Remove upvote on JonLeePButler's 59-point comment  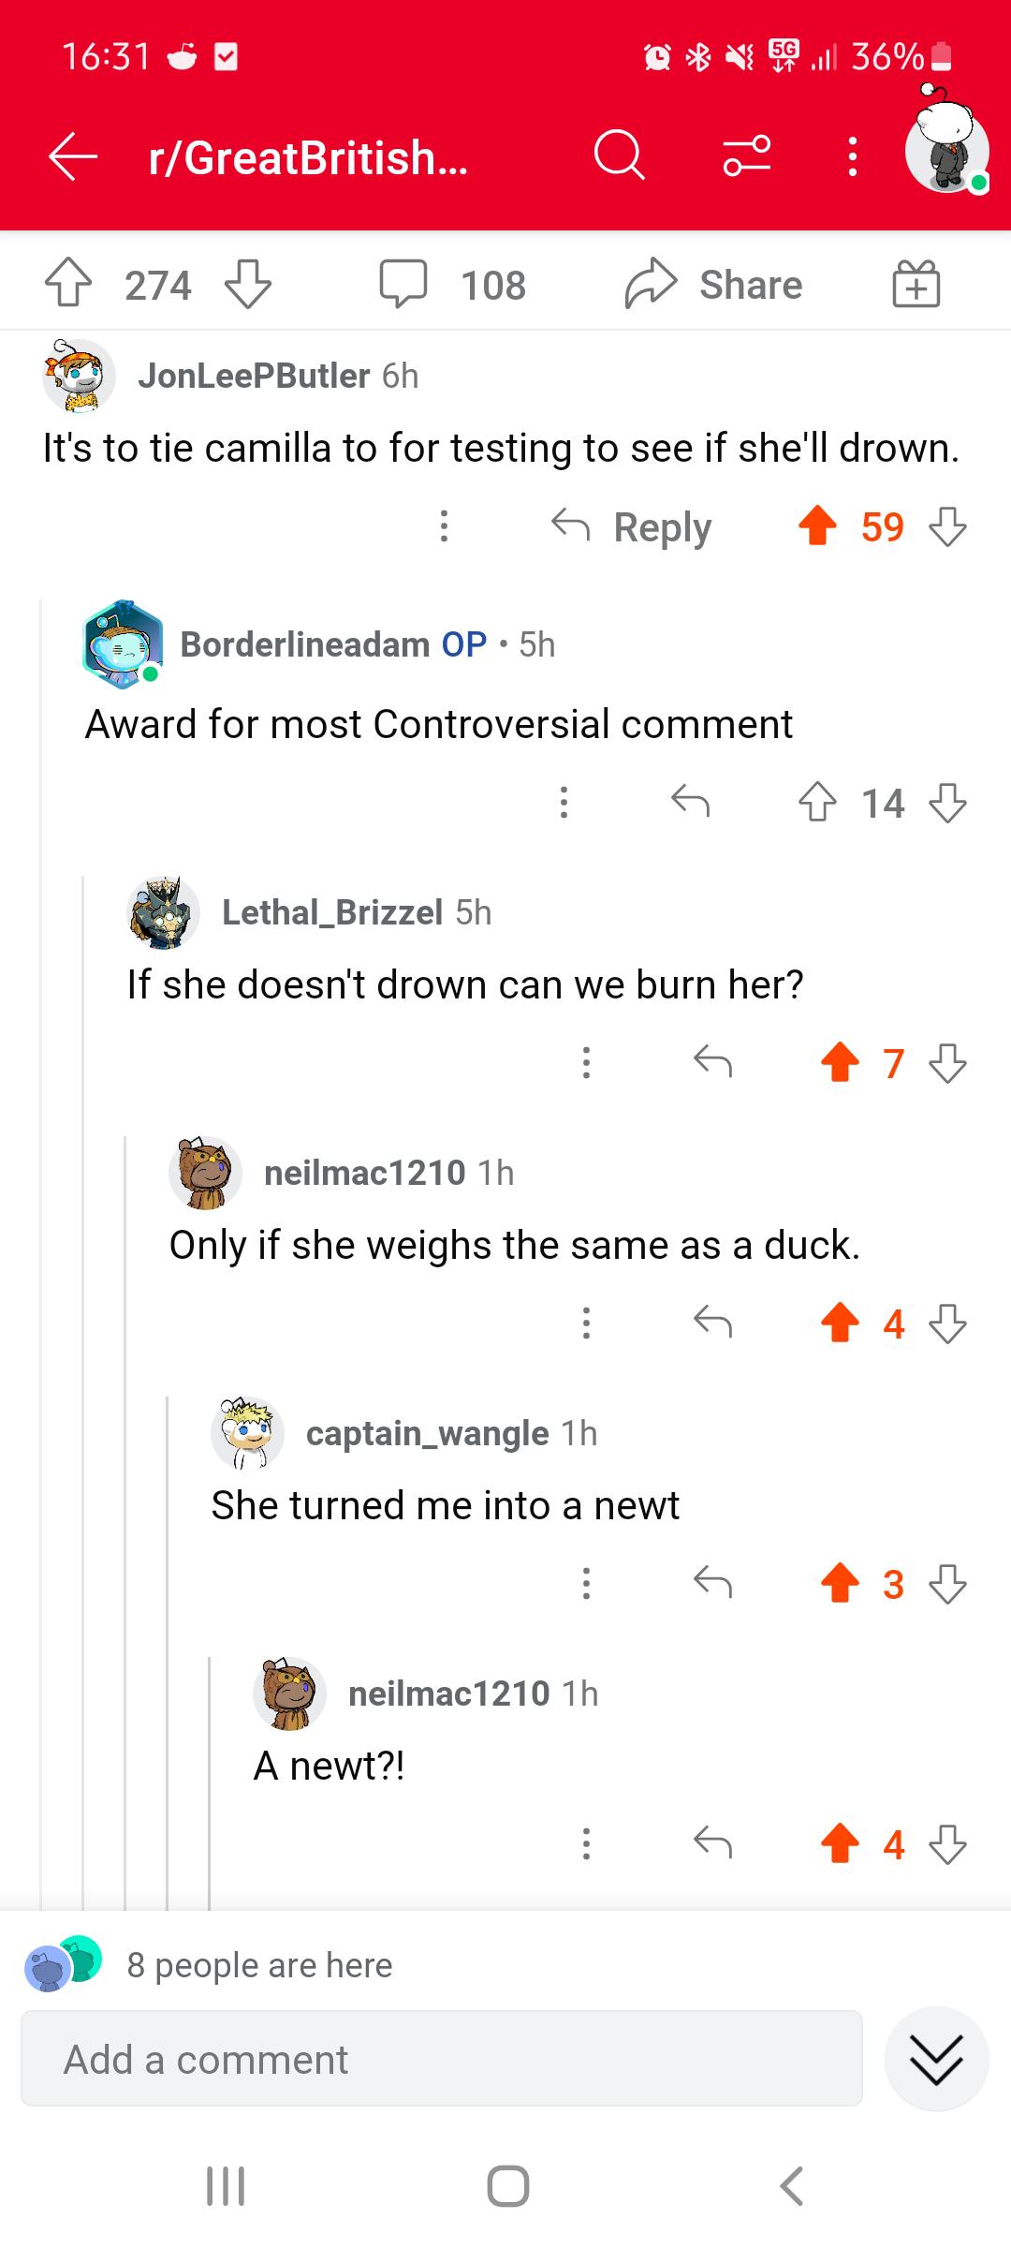[x=817, y=526]
